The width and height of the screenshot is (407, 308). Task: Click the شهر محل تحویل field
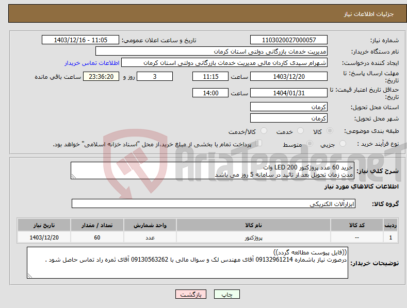pos(289,118)
